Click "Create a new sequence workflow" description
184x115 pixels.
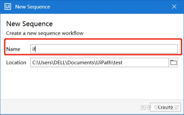point(45,33)
